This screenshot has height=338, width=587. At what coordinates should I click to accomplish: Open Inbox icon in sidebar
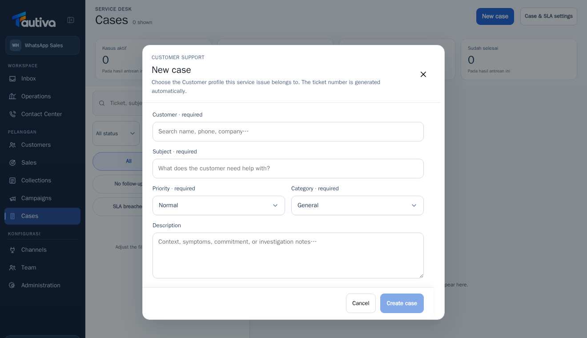pyautogui.click(x=12, y=79)
